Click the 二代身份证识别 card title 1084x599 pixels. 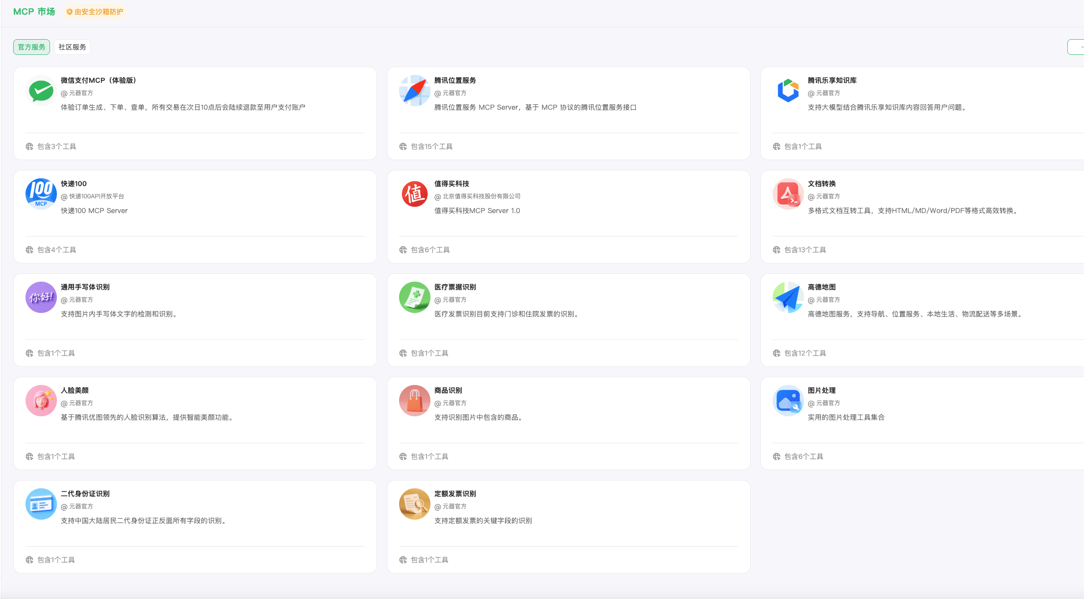coord(85,494)
